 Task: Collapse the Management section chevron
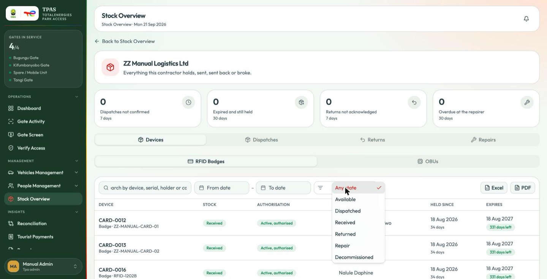(76, 161)
